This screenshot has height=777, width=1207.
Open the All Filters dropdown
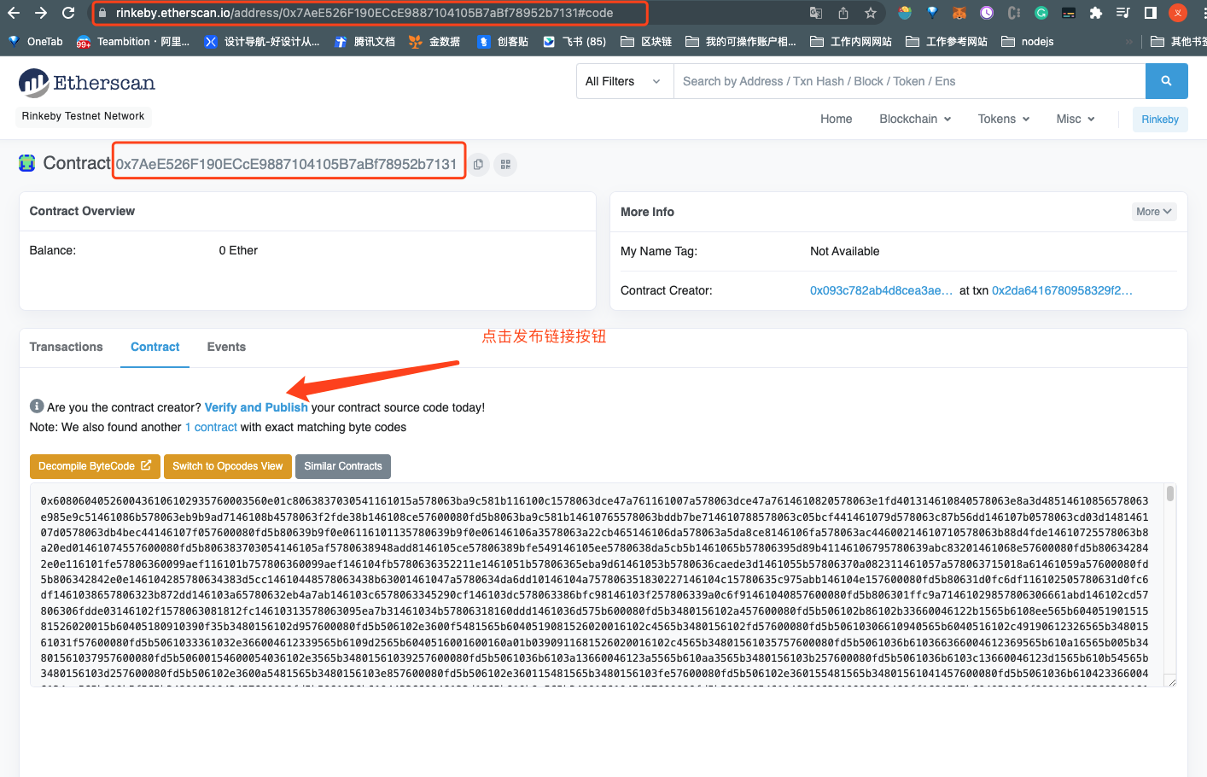[x=624, y=81]
